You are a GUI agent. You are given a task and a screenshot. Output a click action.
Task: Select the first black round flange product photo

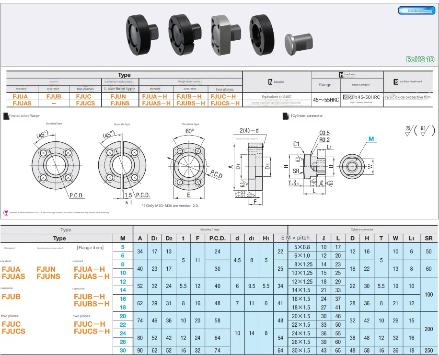coord(142,34)
